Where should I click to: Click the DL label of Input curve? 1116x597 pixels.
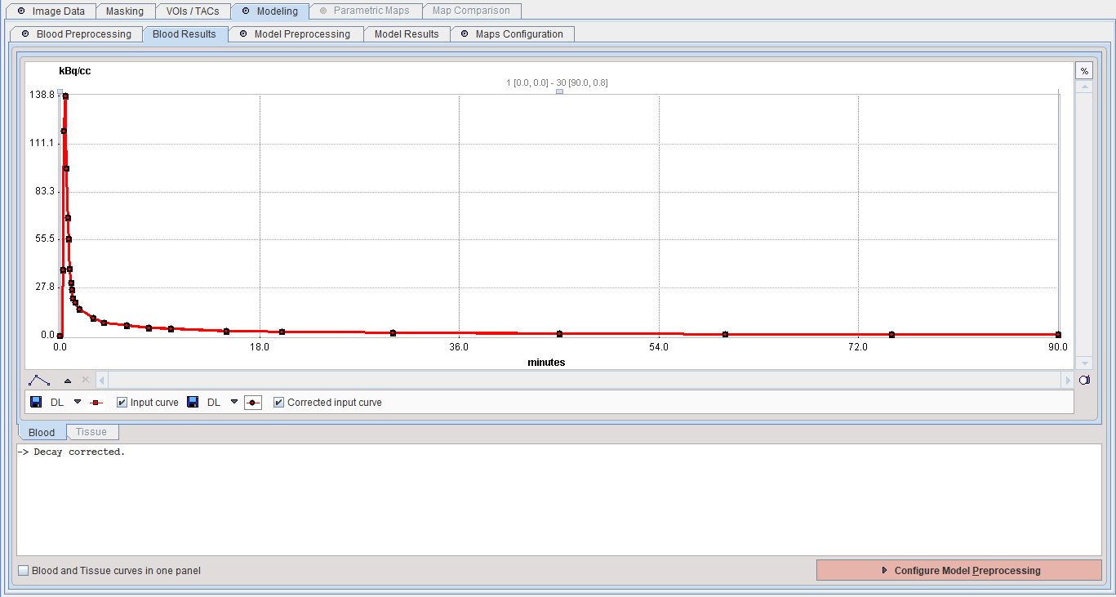pyautogui.click(x=57, y=403)
